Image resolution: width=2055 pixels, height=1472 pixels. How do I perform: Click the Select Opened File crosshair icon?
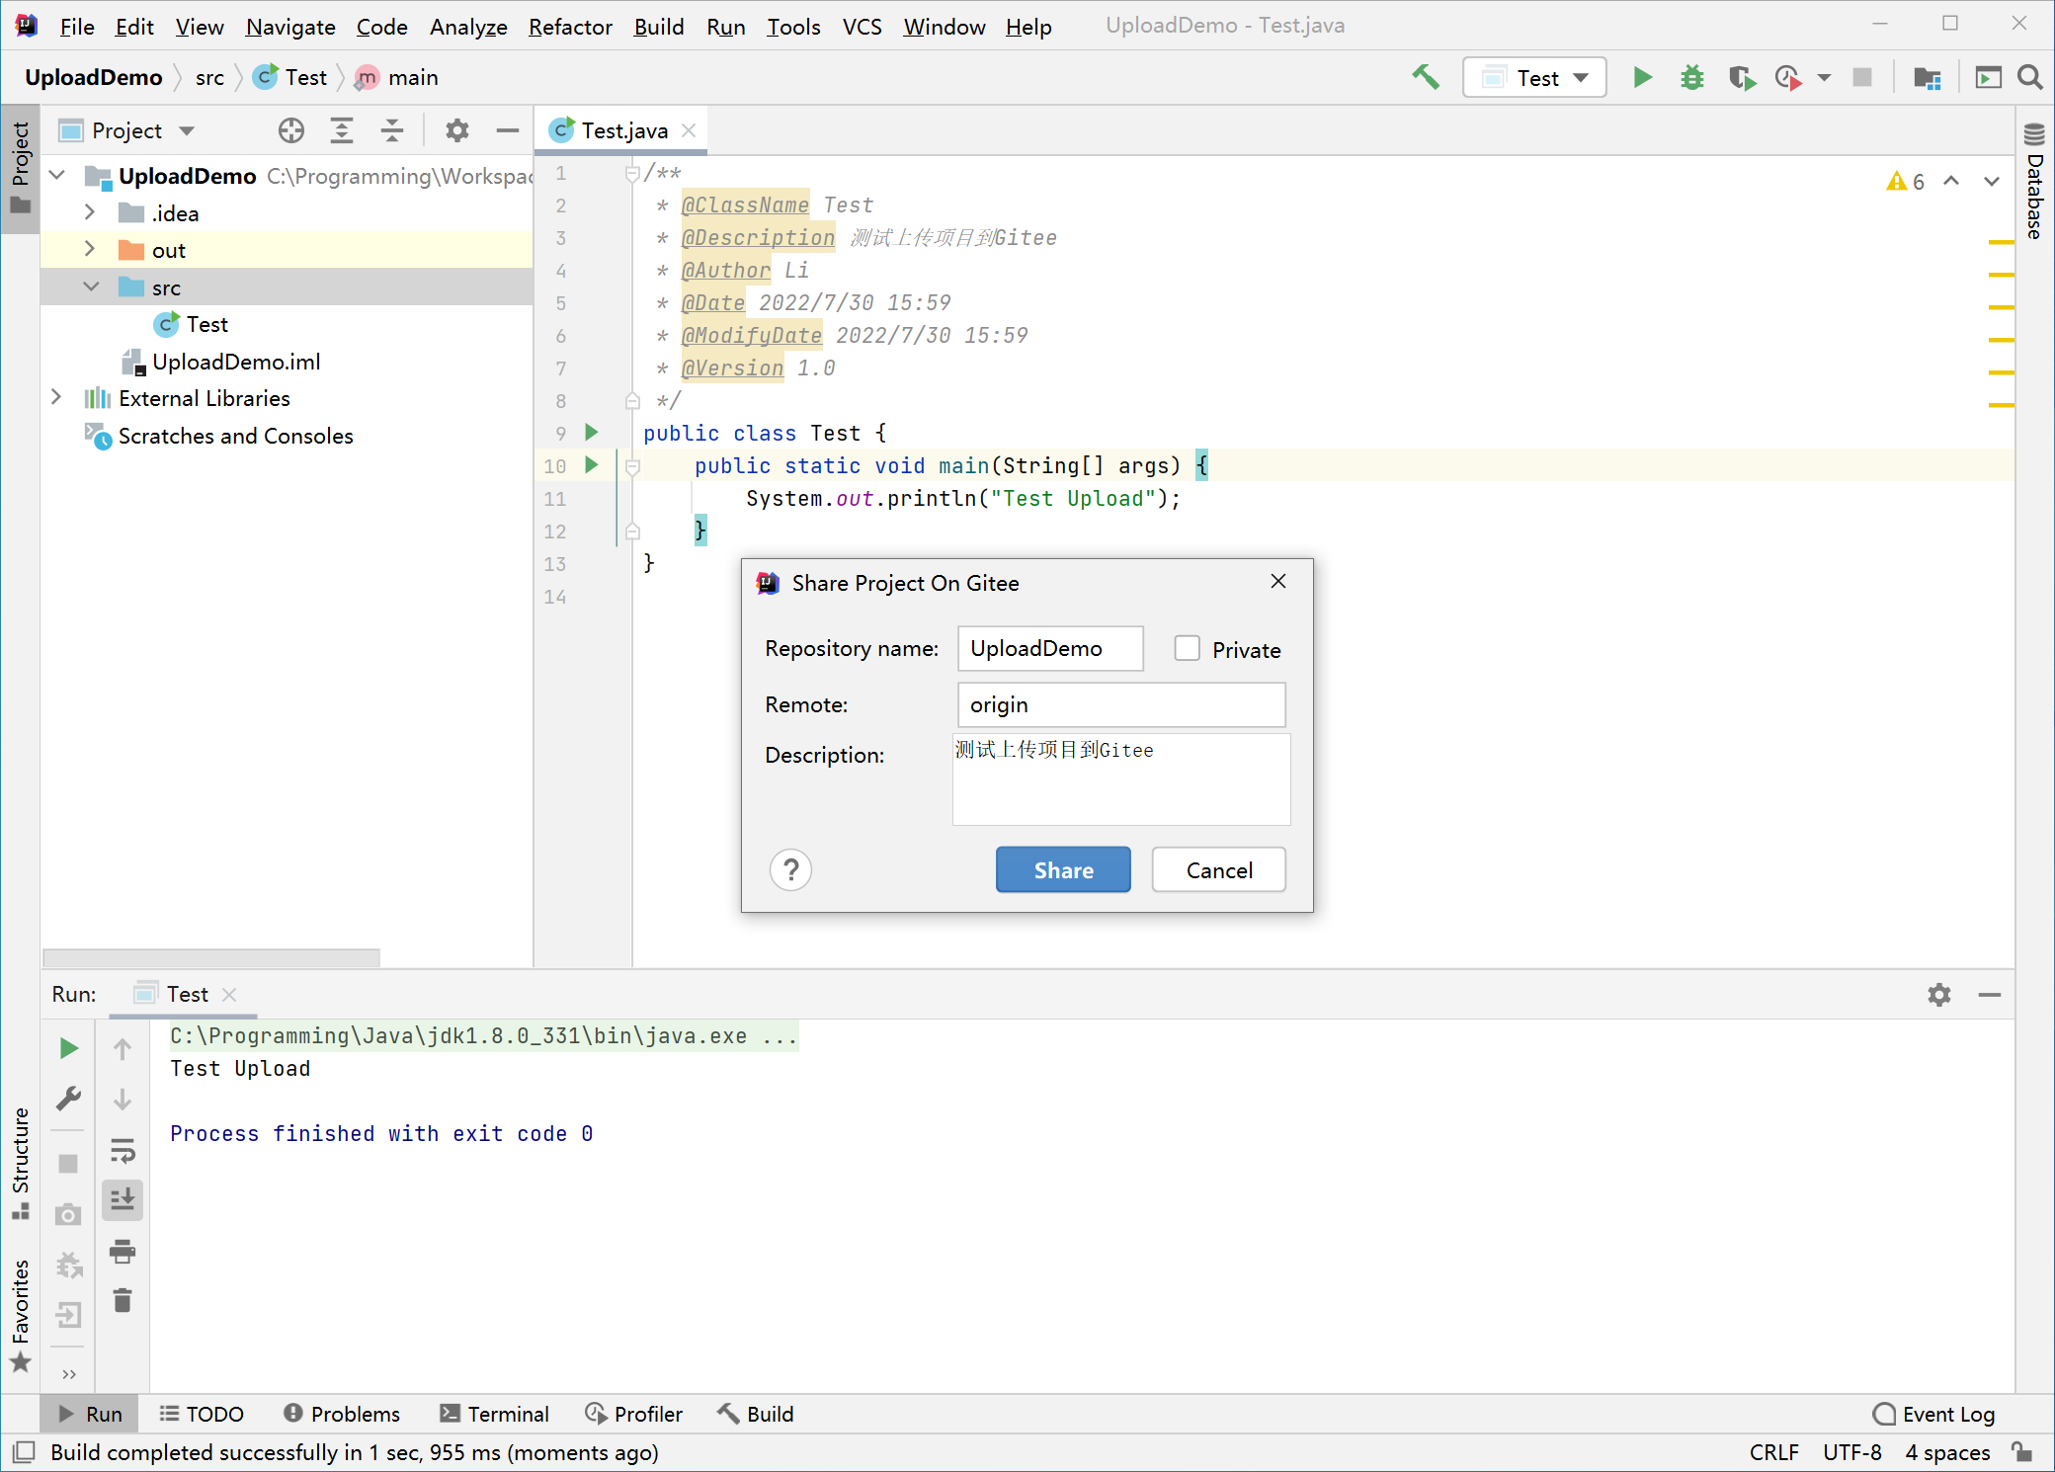click(290, 130)
